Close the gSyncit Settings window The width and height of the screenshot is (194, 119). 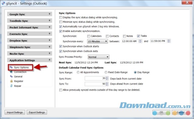[x=187, y=2]
